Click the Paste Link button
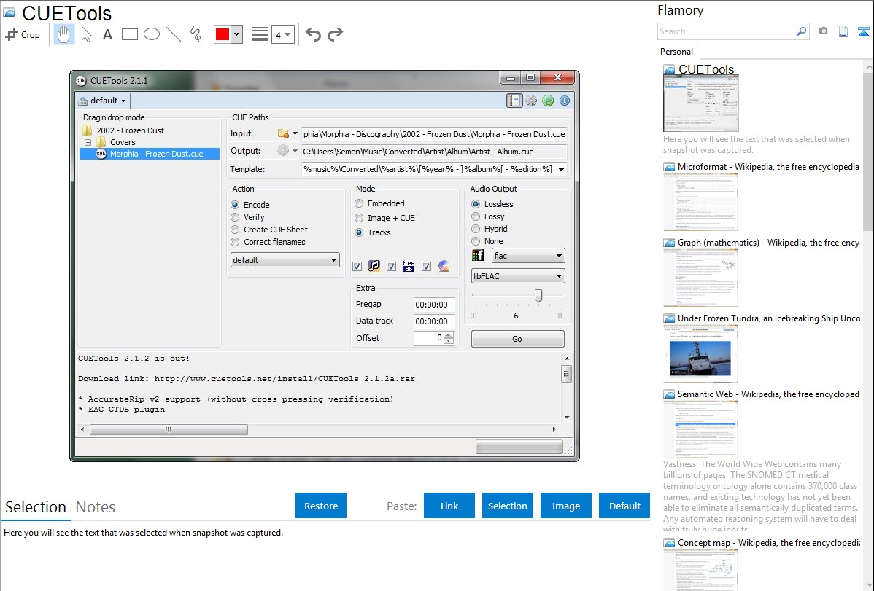Screen dimensions: 874x591 (x=449, y=506)
